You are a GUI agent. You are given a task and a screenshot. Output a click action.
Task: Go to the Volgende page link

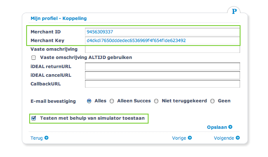point(224,138)
